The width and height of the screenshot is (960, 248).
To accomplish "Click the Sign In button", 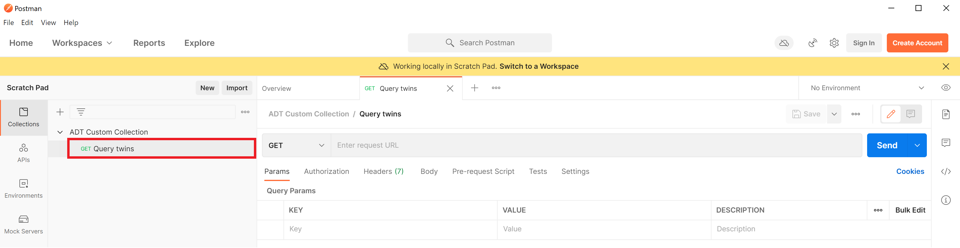I will click(864, 43).
